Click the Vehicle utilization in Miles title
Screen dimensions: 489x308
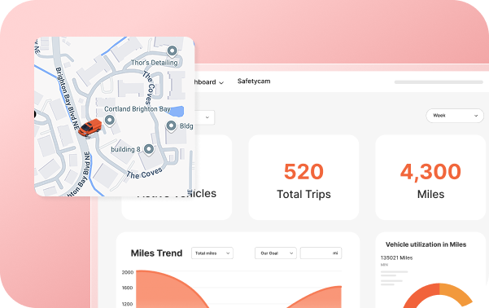click(426, 244)
